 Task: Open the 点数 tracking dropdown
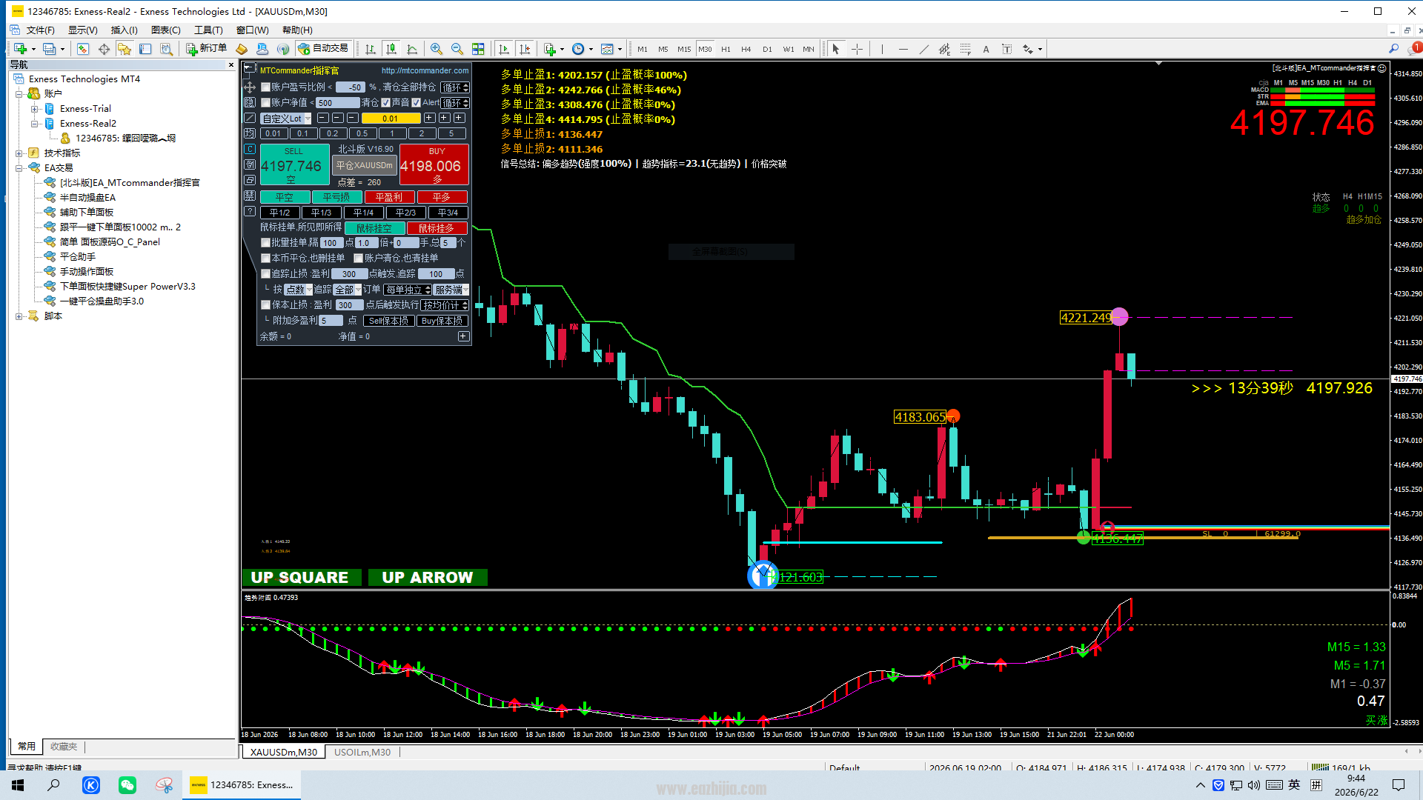[x=299, y=290]
